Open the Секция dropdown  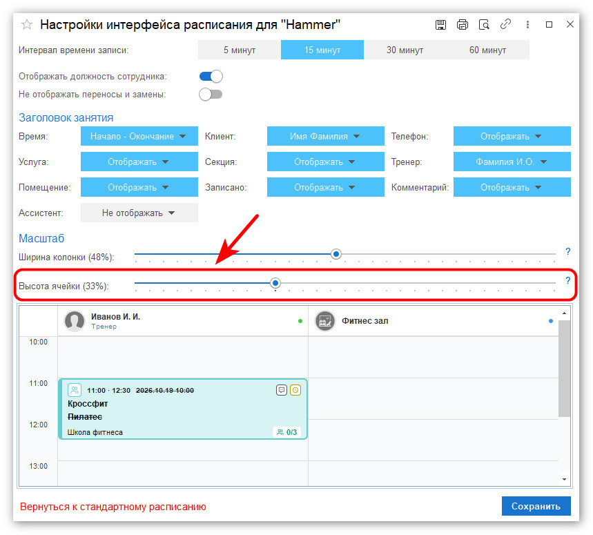(326, 162)
